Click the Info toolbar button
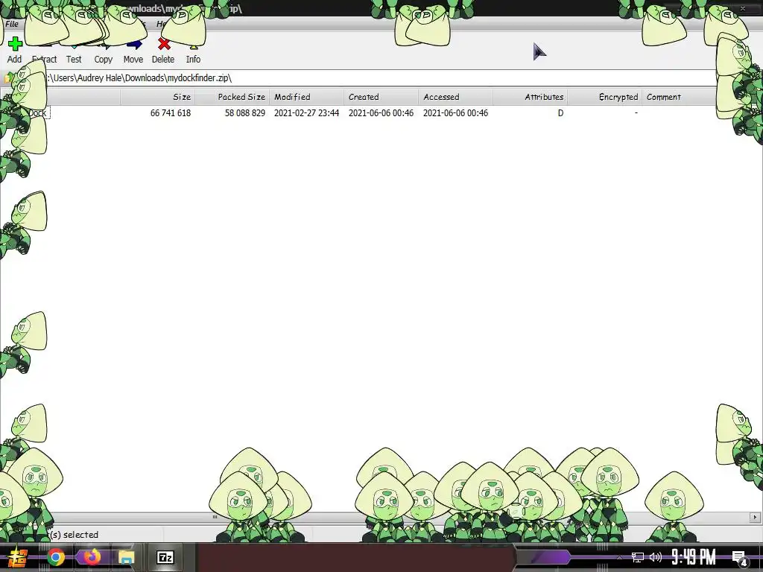The height and width of the screenshot is (572, 763). 193,50
